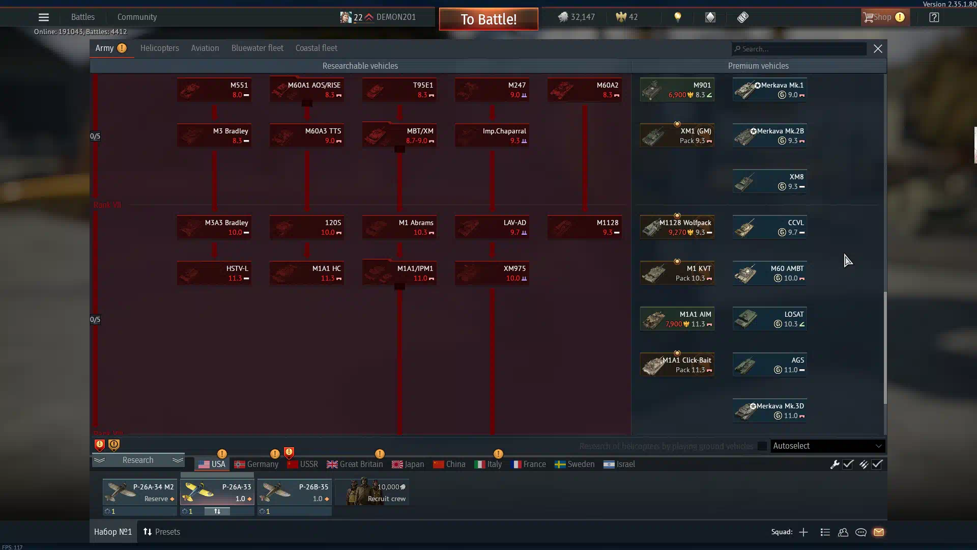Expand Research right chevron

(x=178, y=460)
